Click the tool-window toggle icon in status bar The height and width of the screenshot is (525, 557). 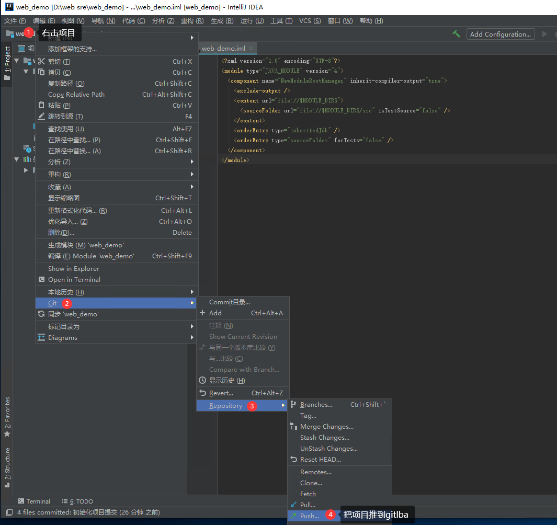9,512
